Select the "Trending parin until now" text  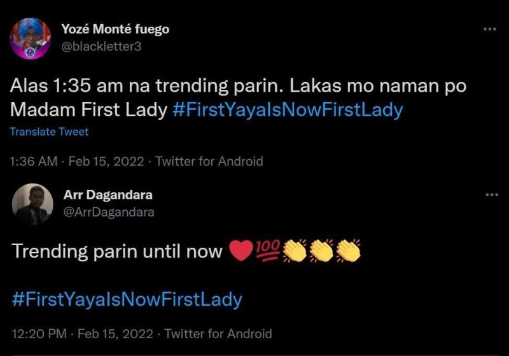pyautogui.click(x=117, y=252)
